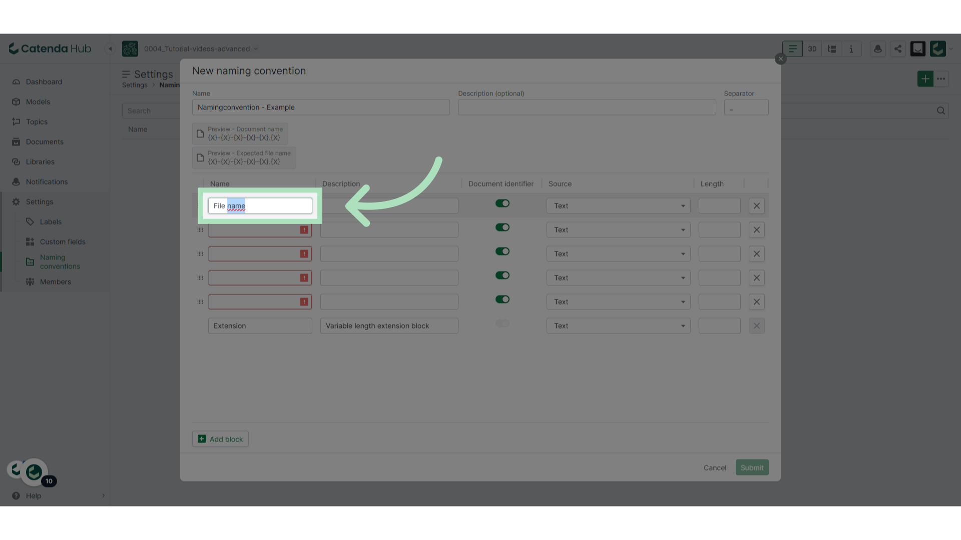The height and width of the screenshot is (540, 961).
Task: Collapse the sidebar with the arrow button
Action: pos(110,48)
